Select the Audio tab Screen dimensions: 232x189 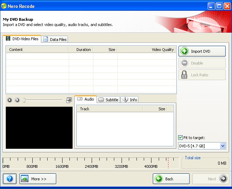[86, 99]
